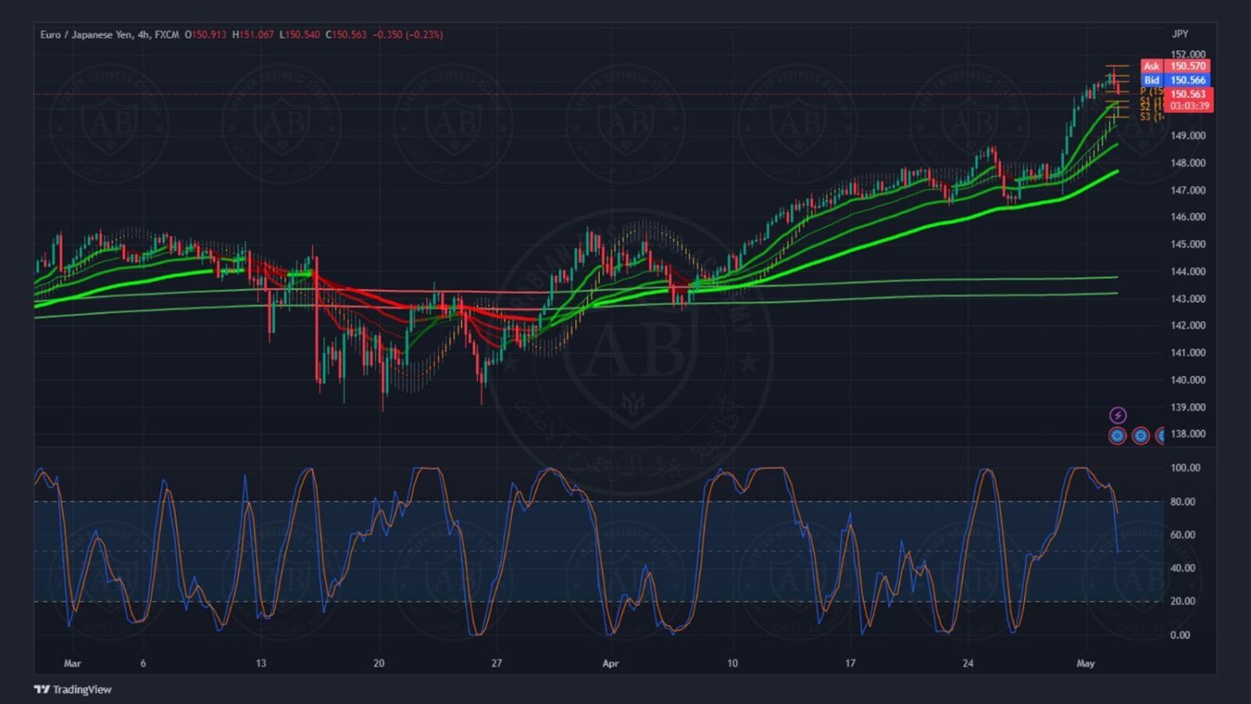
Task: Click the 138.000 price axis label
Action: (x=1188, y=434)
